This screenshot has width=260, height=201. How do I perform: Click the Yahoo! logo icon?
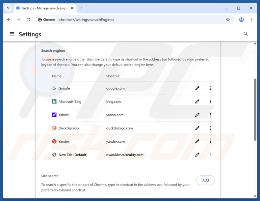54,115
